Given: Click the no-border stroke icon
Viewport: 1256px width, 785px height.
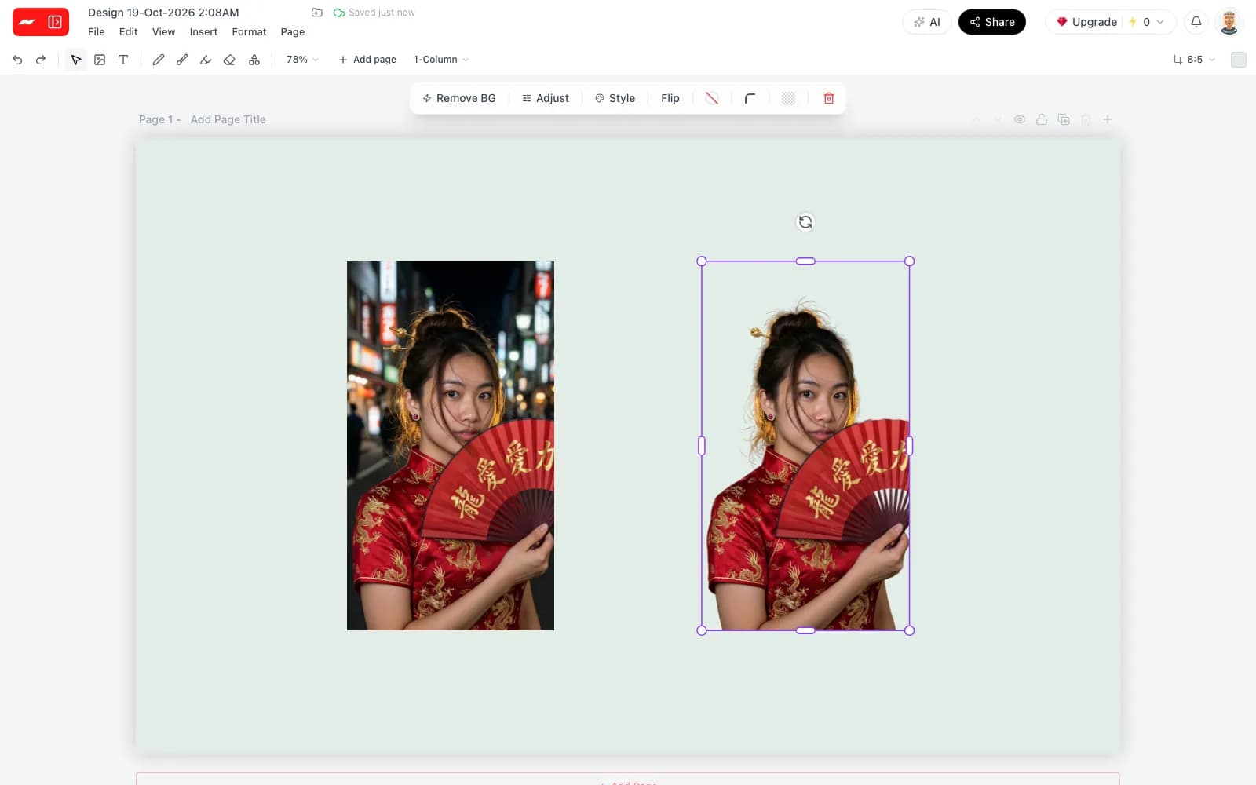Looking at the screenshot, I should tap(712, 98).
